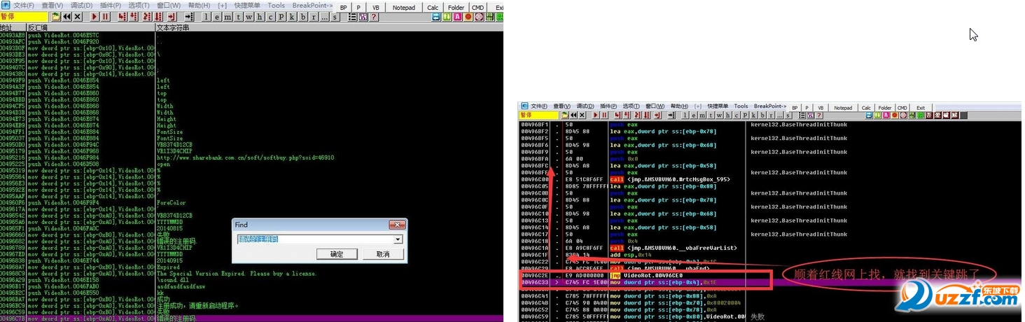
Task: Click the Run (play) icon in the Find-dialog debugger window
Action: click(x=95, y=17)
